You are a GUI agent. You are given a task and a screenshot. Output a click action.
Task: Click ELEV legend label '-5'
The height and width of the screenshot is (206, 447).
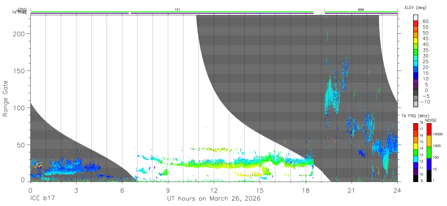click(x=426, y=96)
